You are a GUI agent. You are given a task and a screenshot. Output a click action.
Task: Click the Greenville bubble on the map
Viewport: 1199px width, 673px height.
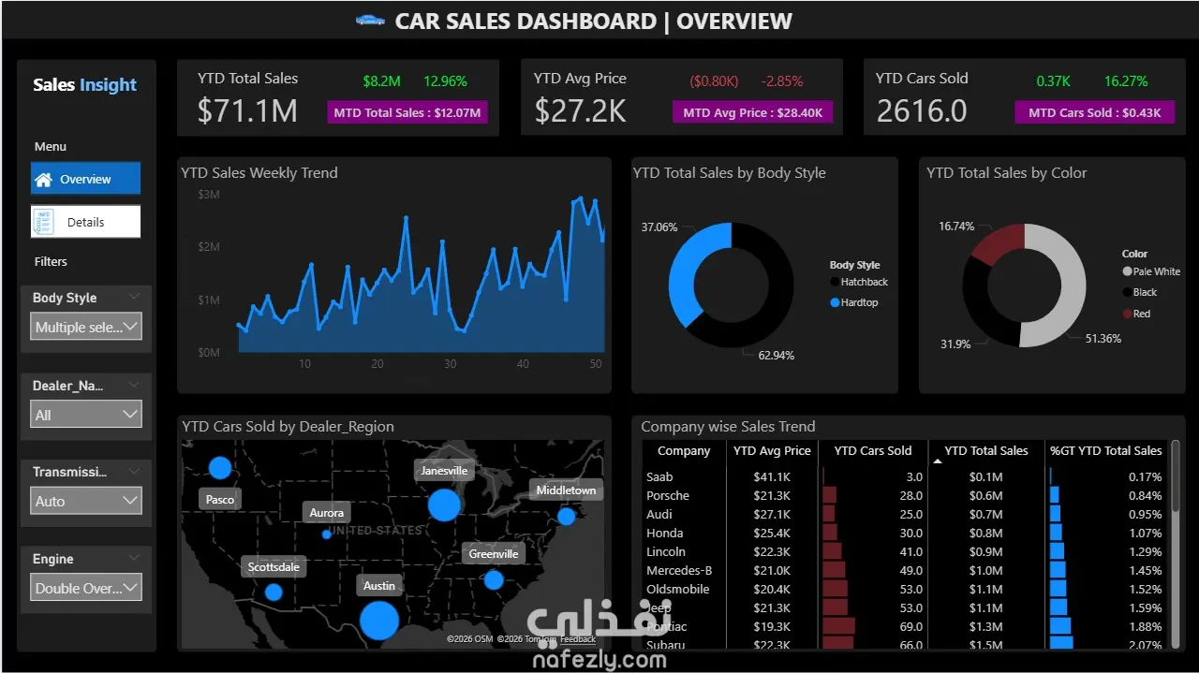494,579
